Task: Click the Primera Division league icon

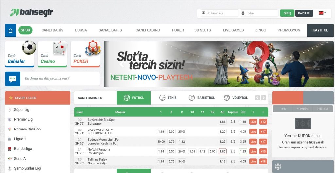Action: (x=9, y=129)
